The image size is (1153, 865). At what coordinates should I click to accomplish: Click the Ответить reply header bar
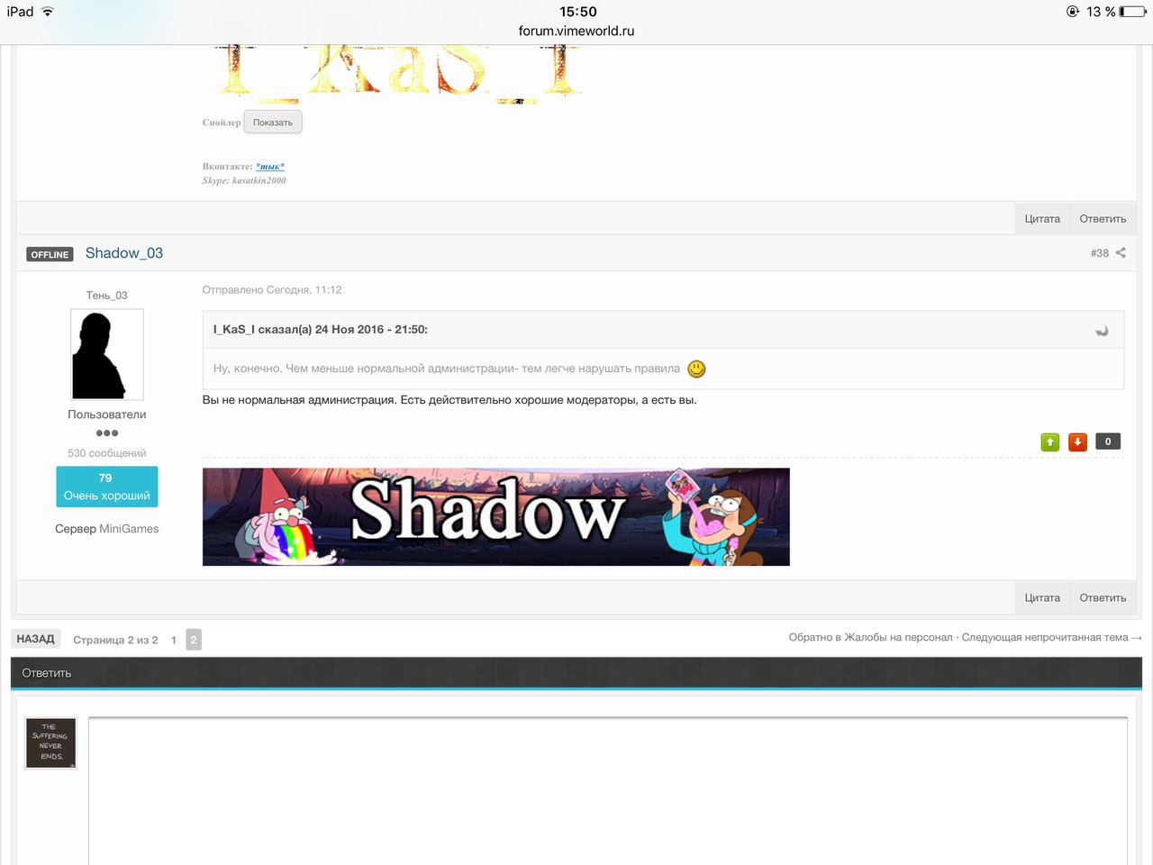pos(576,673)
